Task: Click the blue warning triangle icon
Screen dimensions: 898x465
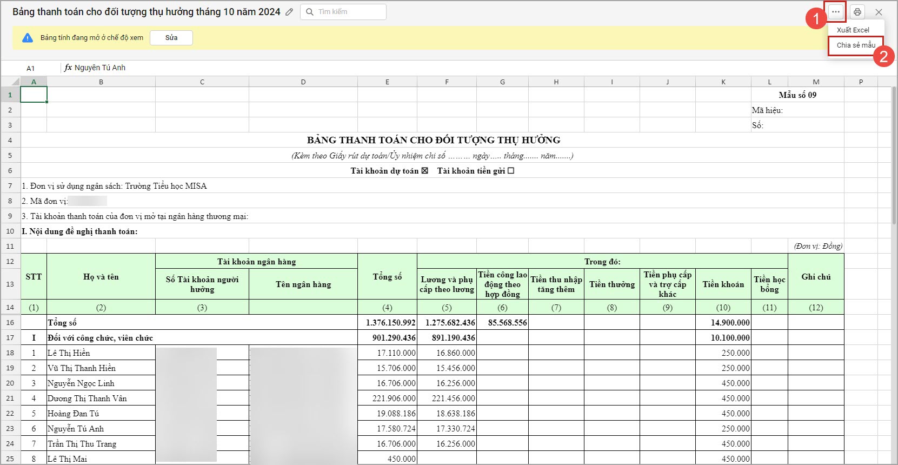Action: (x=28, y=38)
